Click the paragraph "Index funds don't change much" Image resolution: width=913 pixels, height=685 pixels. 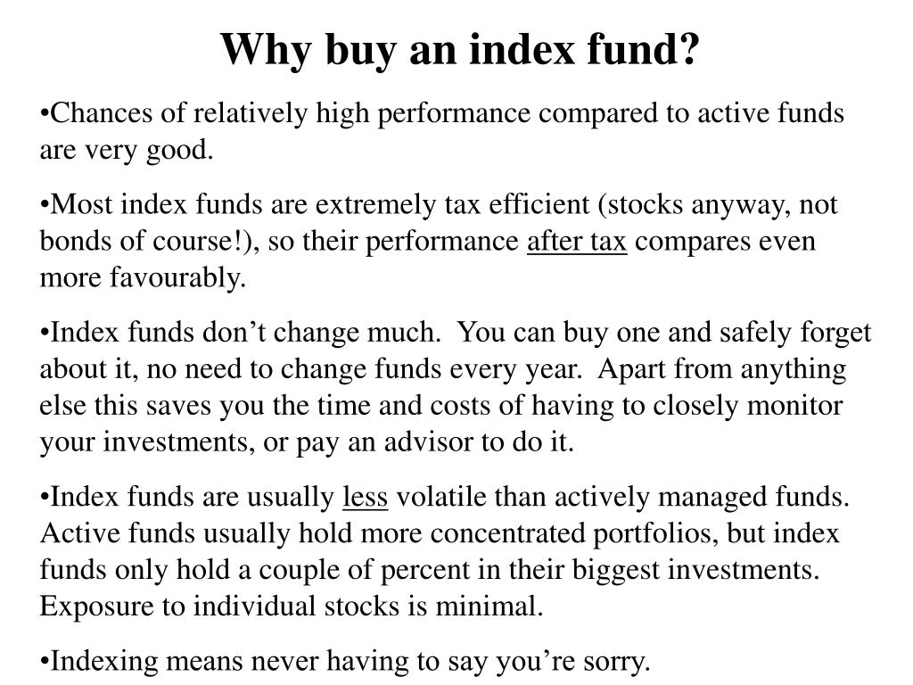tap(456, 387)
